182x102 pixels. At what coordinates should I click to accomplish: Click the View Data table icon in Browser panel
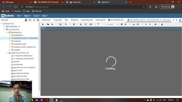click(30, 20)
